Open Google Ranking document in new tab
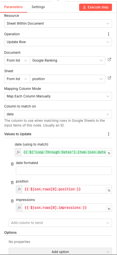 tap(109, 60)
